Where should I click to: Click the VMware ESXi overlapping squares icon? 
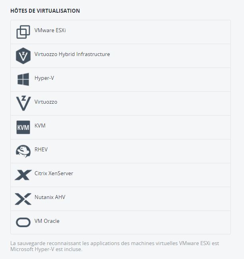(x=23, y=32)
